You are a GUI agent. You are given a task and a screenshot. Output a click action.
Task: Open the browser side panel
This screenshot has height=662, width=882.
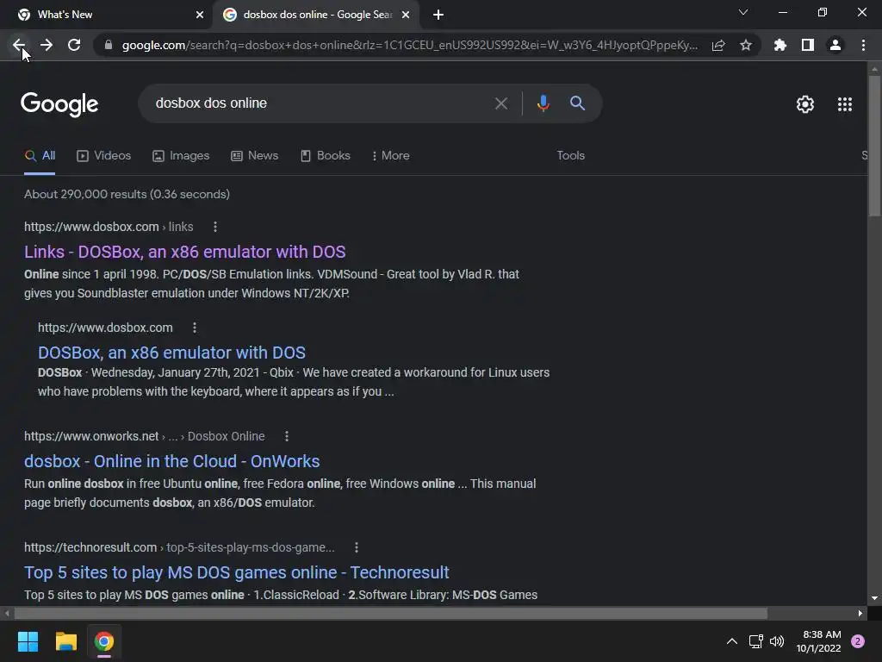(808, 45)
